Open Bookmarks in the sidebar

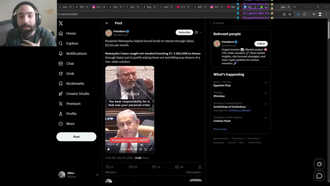click(71, 83)
